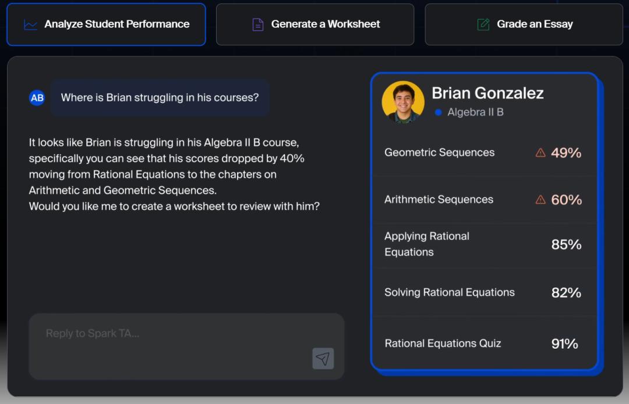This screenshot has height=404, width=629.
Task: Select the Rational Equations Quiz row
Action: (x=483, y=344)
